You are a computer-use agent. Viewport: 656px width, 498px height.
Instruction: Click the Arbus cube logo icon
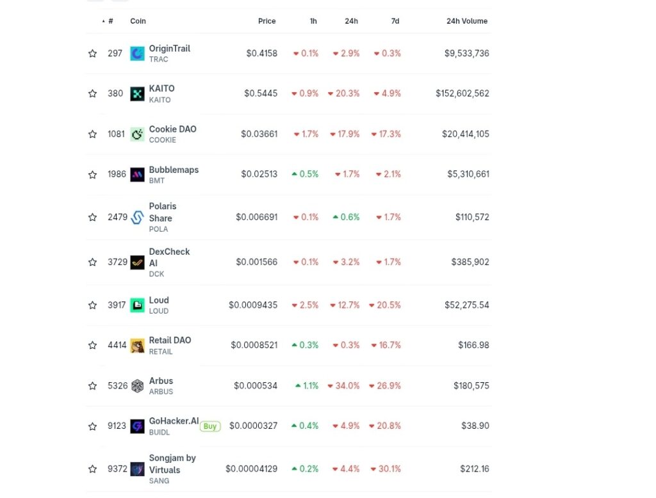[137, 385]
